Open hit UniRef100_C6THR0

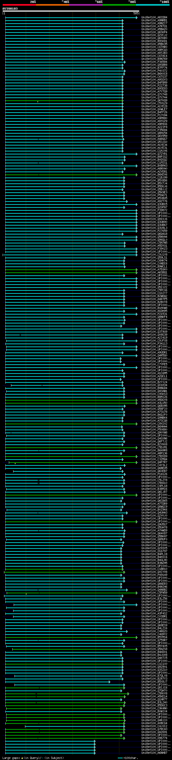154,47
